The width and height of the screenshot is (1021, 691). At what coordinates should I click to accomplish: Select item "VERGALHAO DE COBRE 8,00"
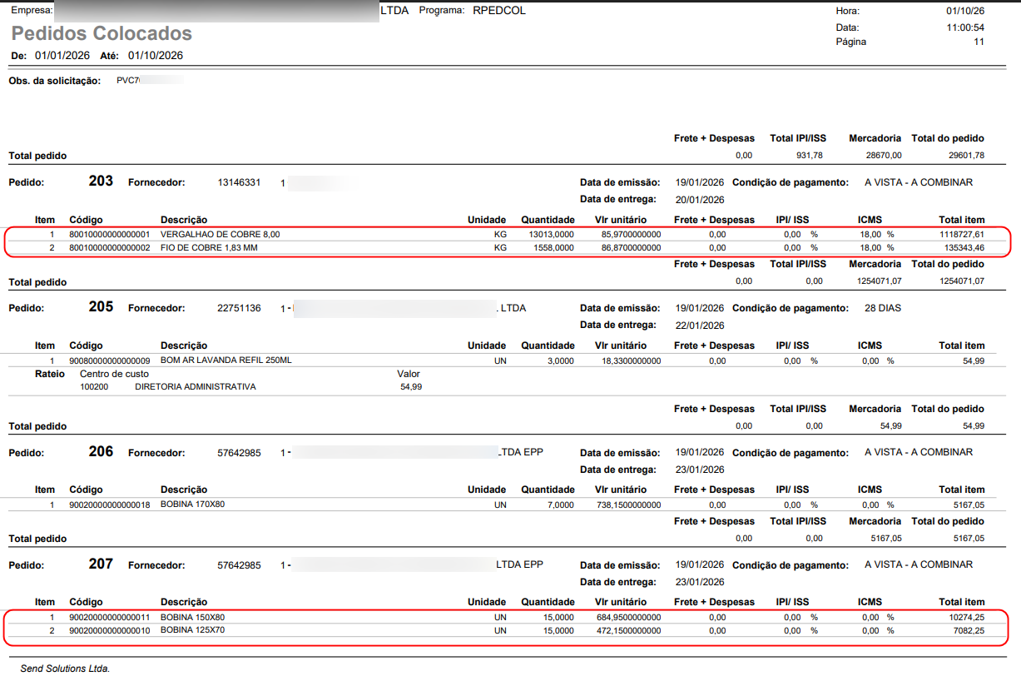pyautogui.click(x=221, y=235)
